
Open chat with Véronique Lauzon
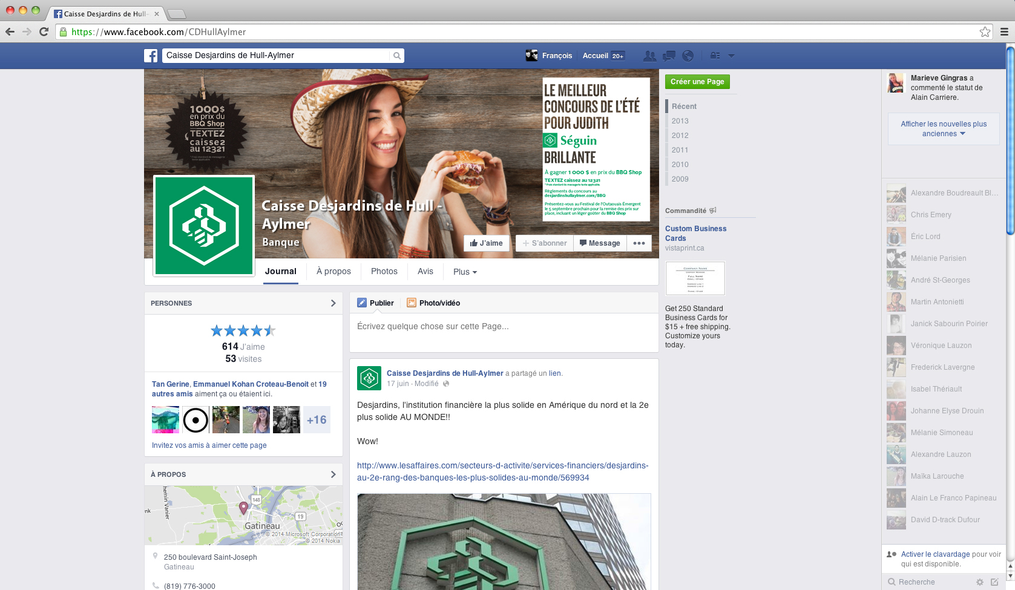coord(943,346)
